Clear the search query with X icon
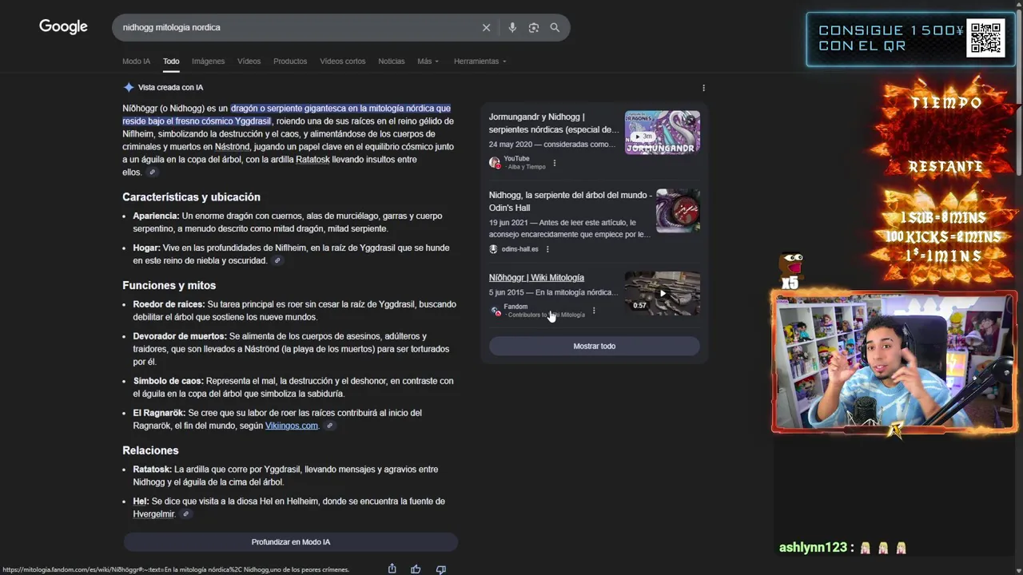The image size is (1023, 575). 486,27
